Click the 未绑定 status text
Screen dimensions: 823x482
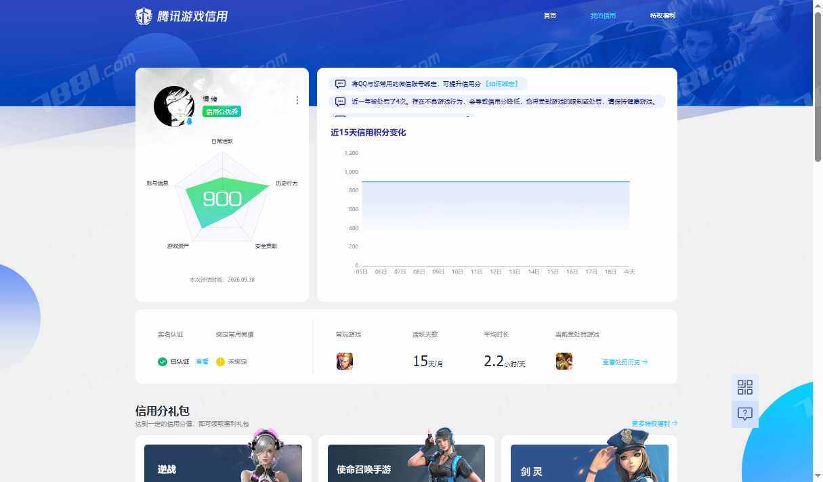[238, 361]
